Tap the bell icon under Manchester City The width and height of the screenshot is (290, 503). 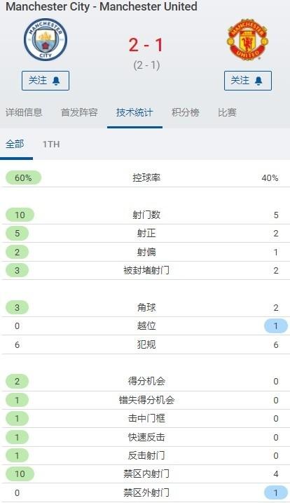tap(56, 81)
